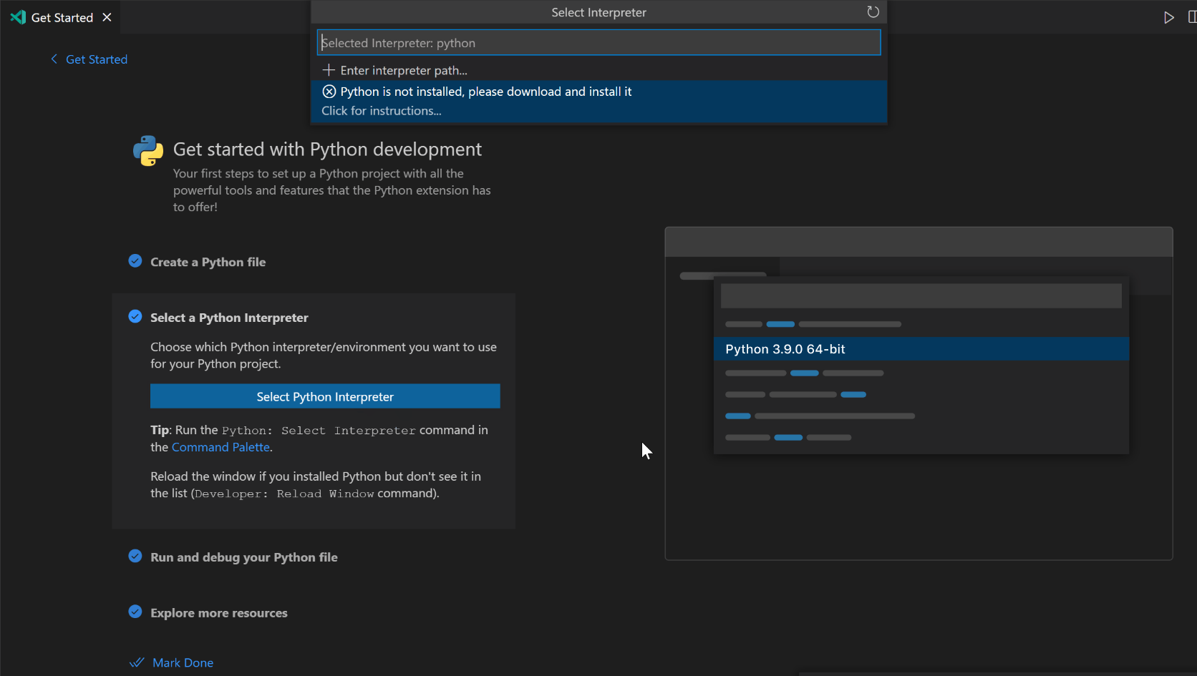Select Python is not installed entry
This screenshot has height=676, width=1197.
click(599, 101)
